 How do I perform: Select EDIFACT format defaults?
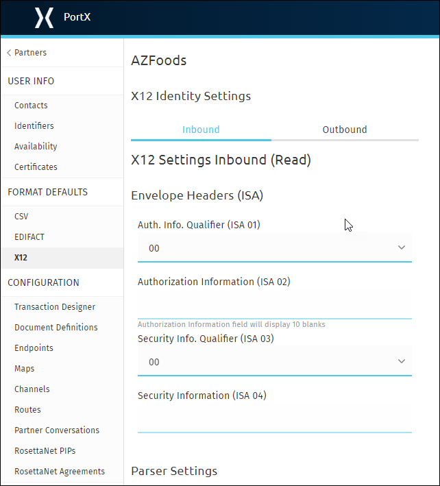pos(29,236)
